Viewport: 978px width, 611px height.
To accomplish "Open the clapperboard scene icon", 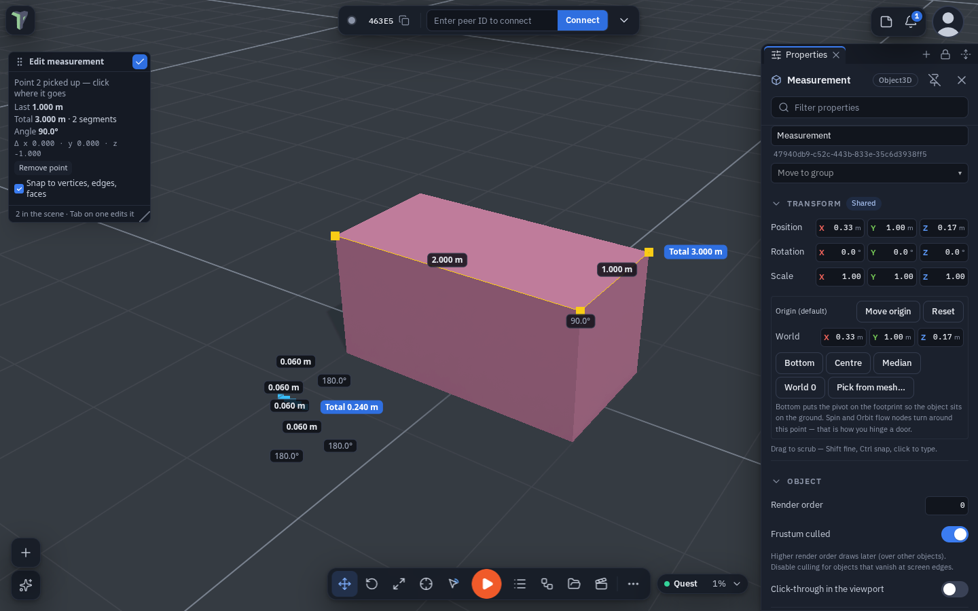I will pos(601,584).
